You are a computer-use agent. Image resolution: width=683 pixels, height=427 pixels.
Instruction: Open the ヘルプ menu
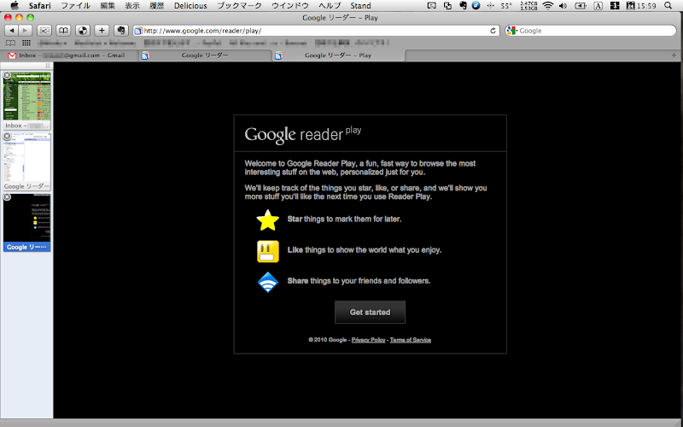330,6
